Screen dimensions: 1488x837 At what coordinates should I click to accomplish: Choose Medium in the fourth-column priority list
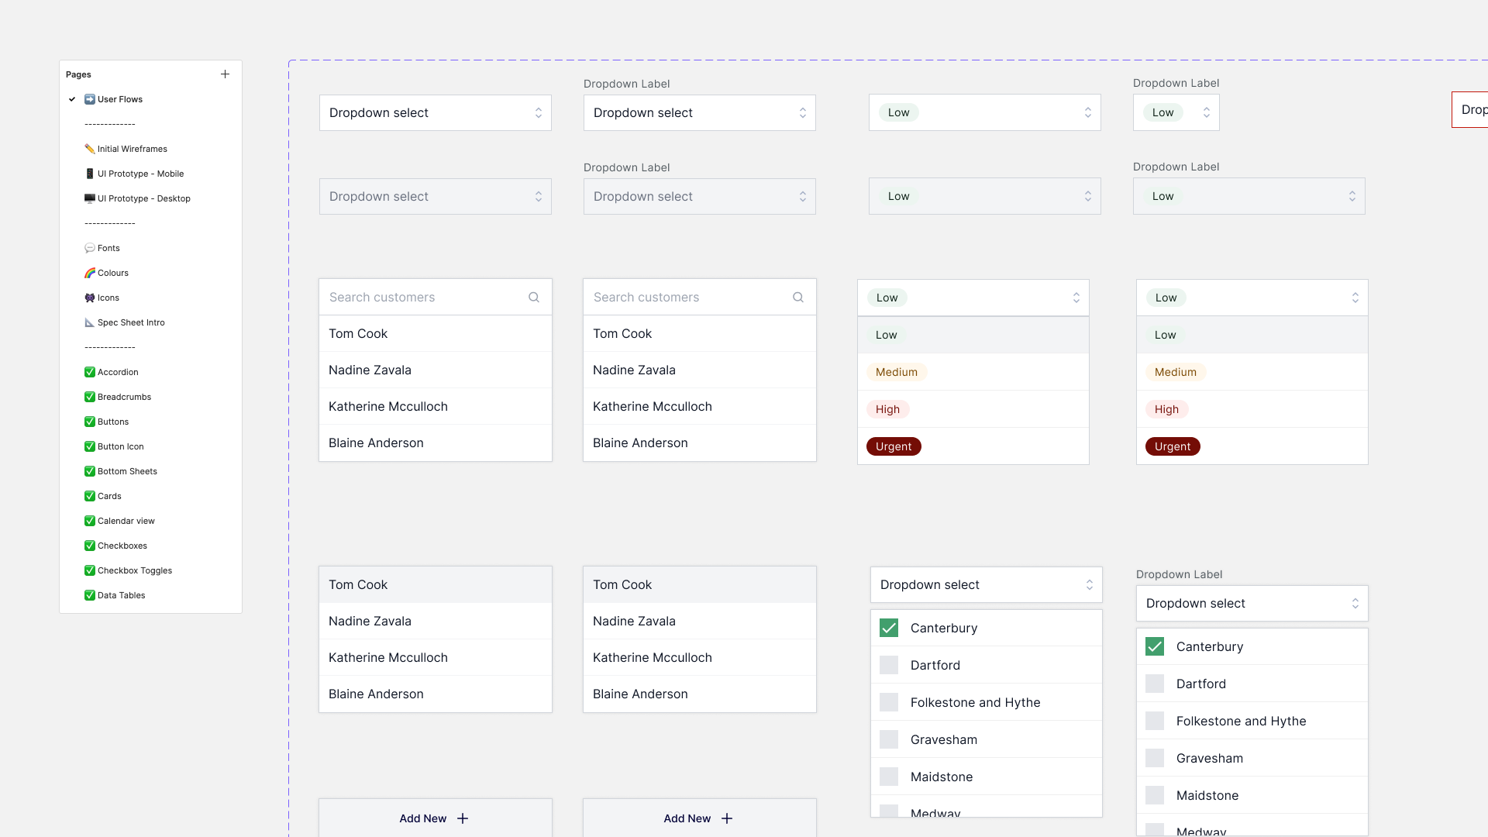(1252, 372)
